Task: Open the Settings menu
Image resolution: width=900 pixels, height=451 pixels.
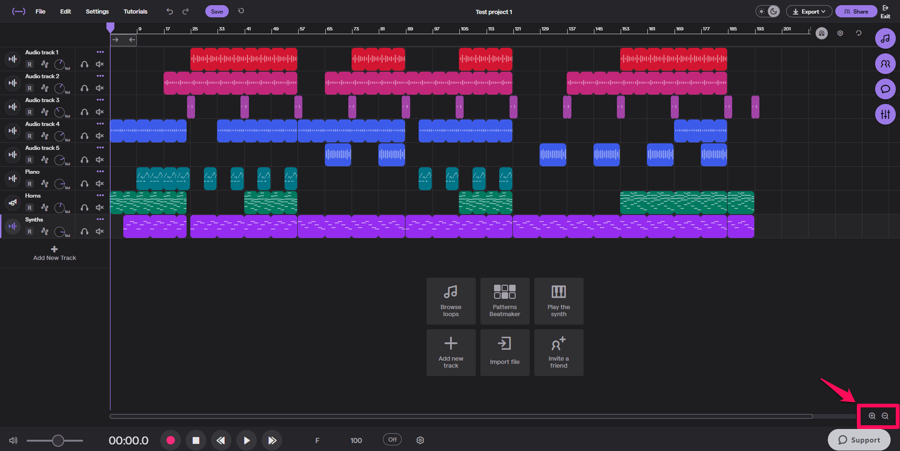Action: pyautogui.click(x=97, y=11)
